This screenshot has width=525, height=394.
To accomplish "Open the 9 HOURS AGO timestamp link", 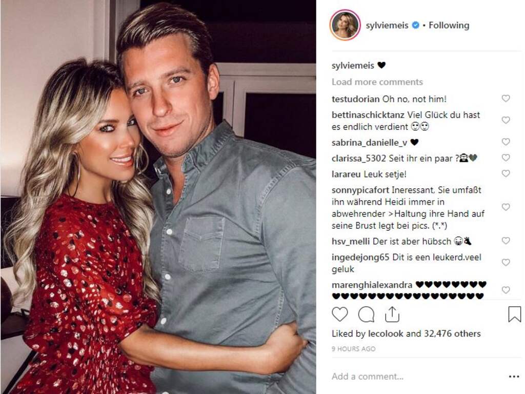I will 354,349.
